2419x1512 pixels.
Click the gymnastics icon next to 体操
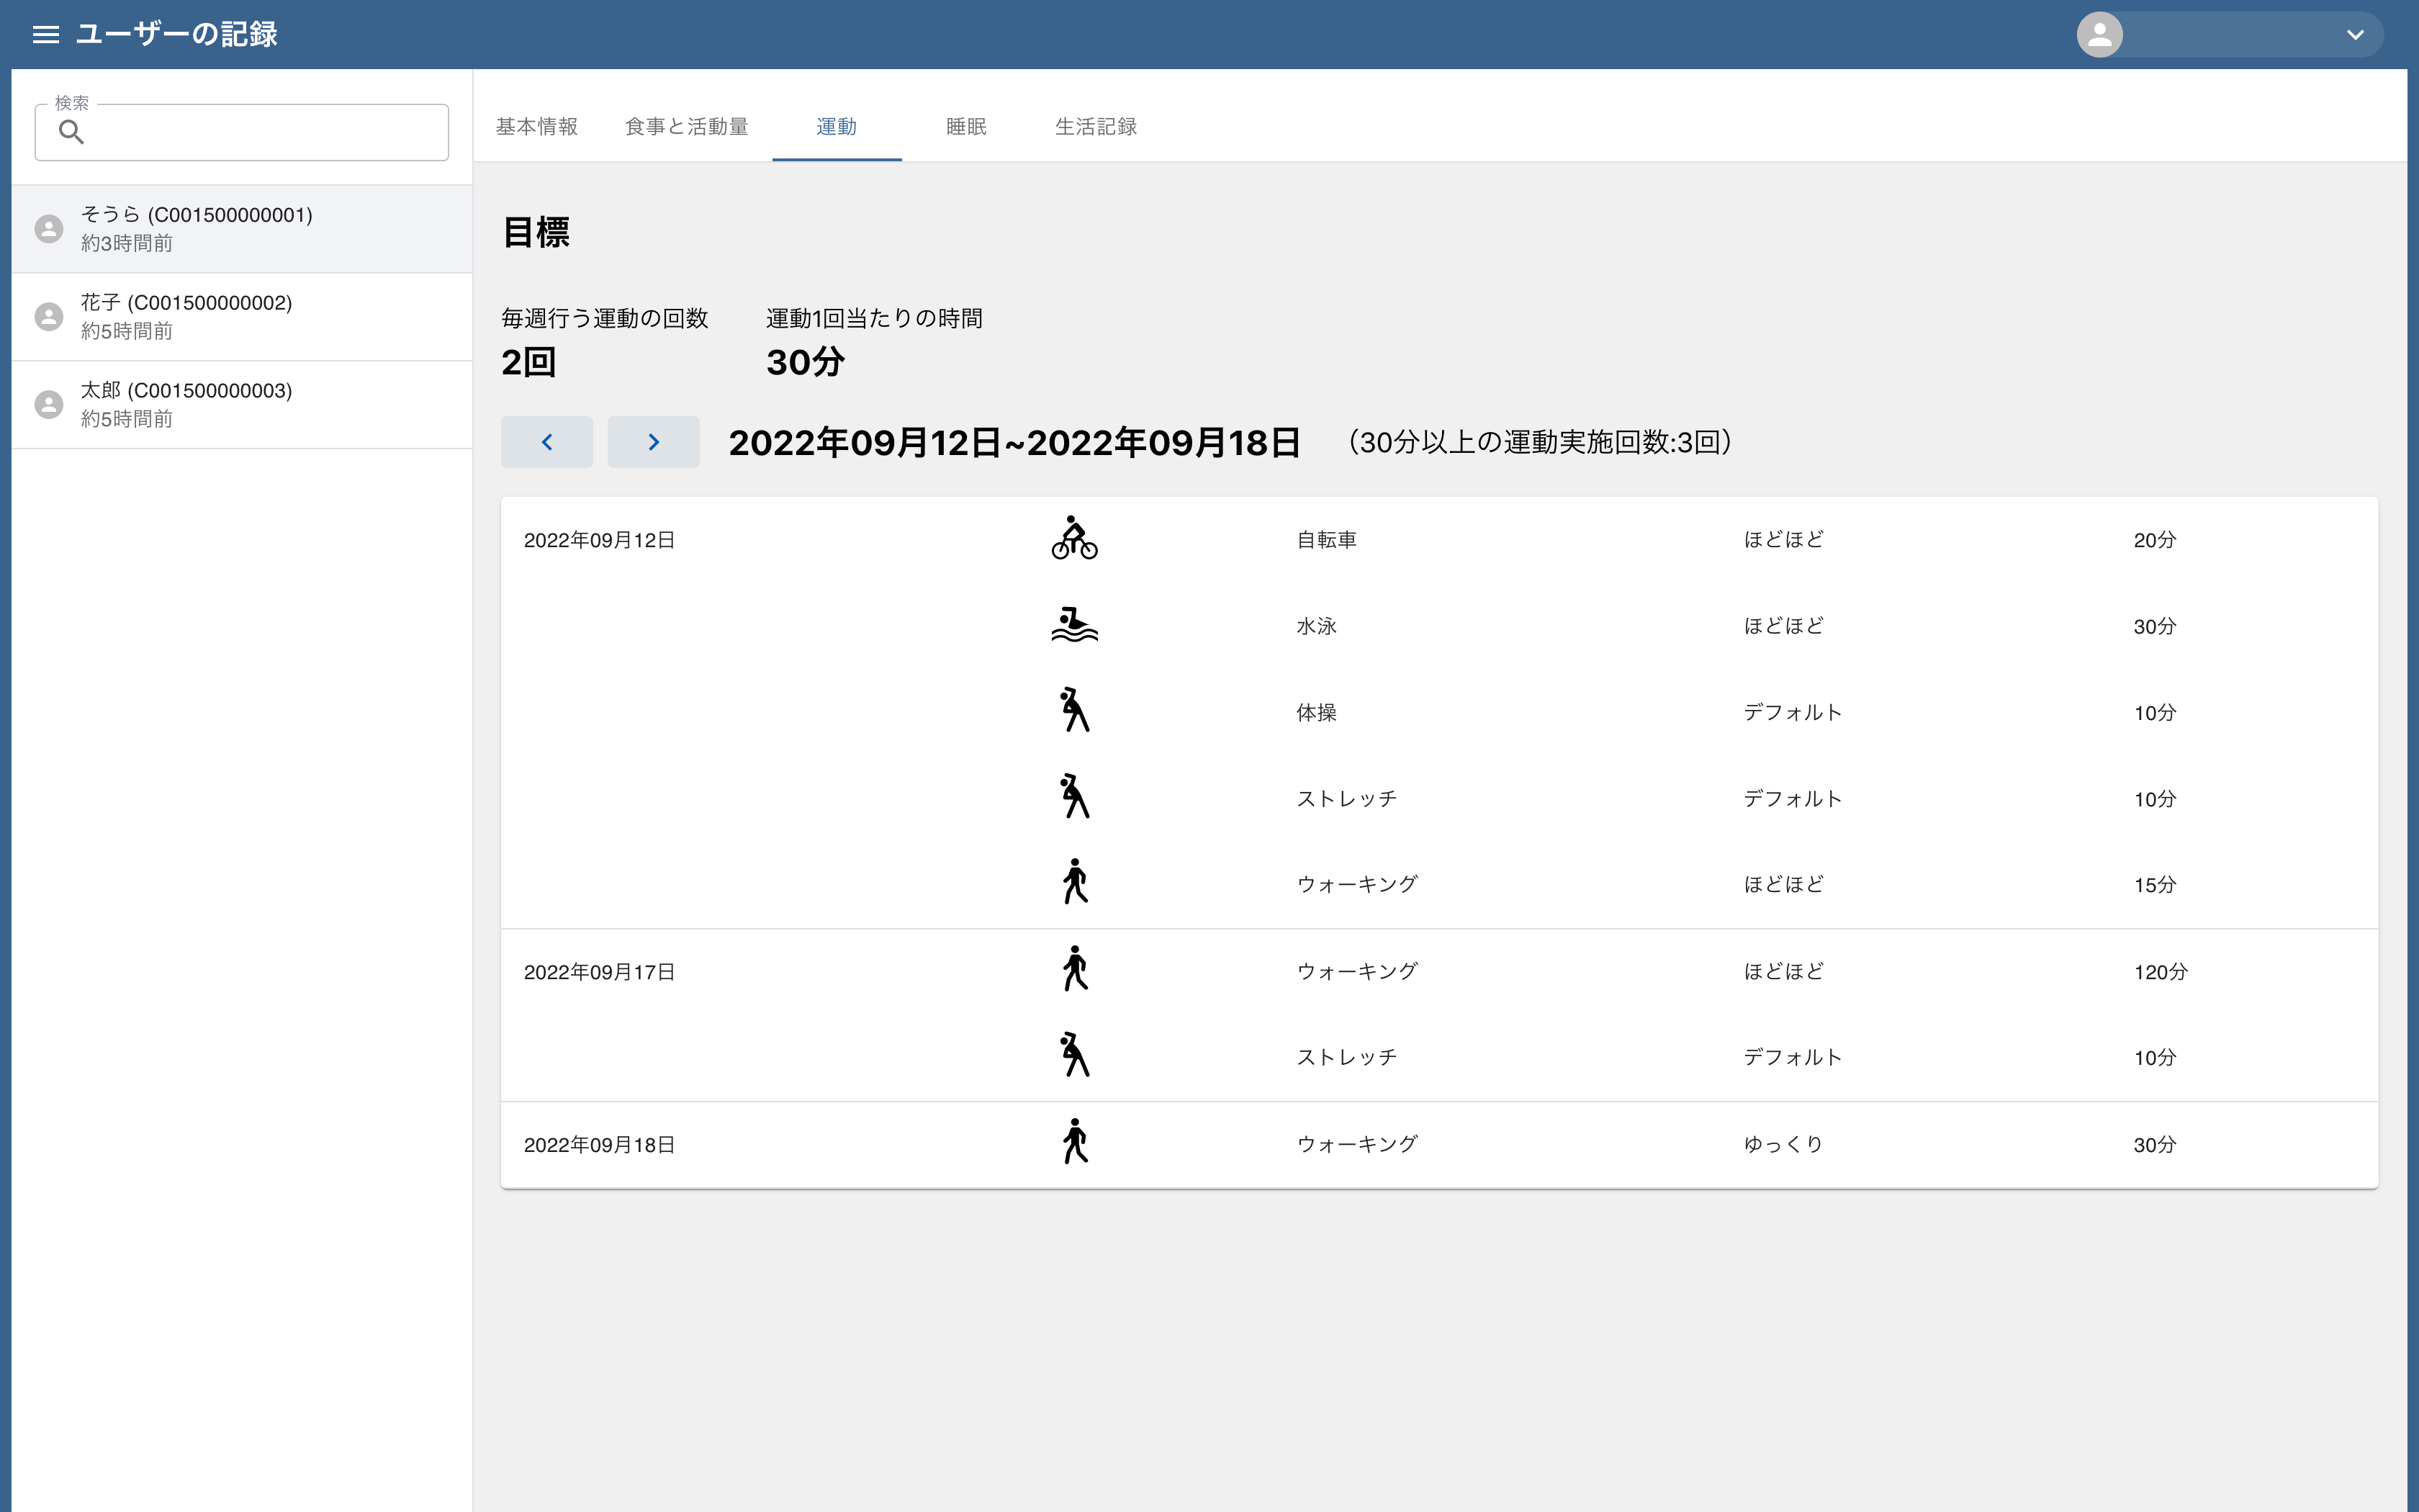1075,711
